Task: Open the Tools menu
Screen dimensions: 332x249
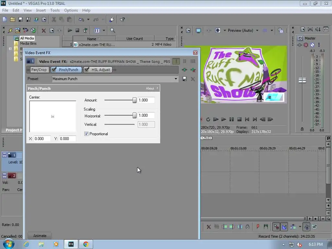Action: pos(55,10)
